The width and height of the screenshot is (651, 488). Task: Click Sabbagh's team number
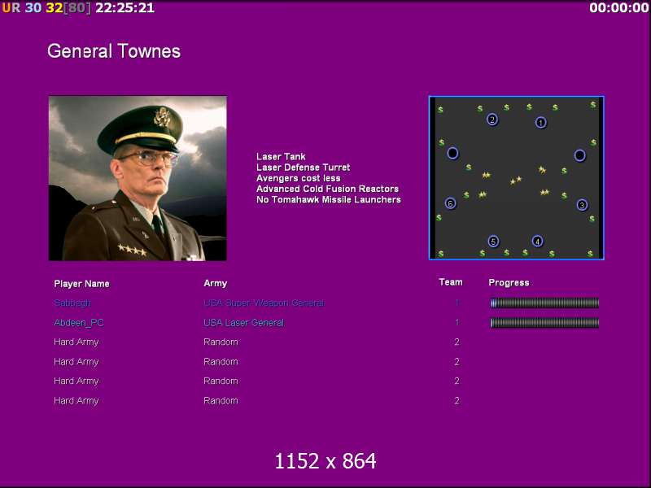(x=457, y=303)
